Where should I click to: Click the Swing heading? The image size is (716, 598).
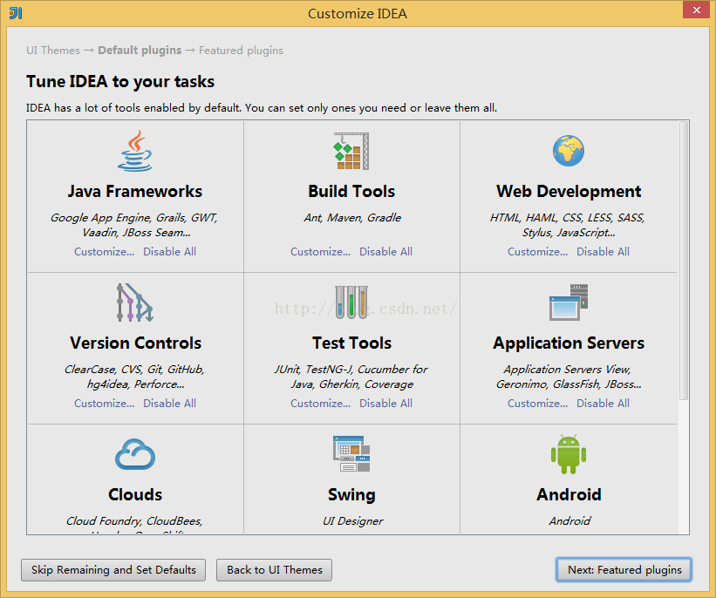pos(351,494)
